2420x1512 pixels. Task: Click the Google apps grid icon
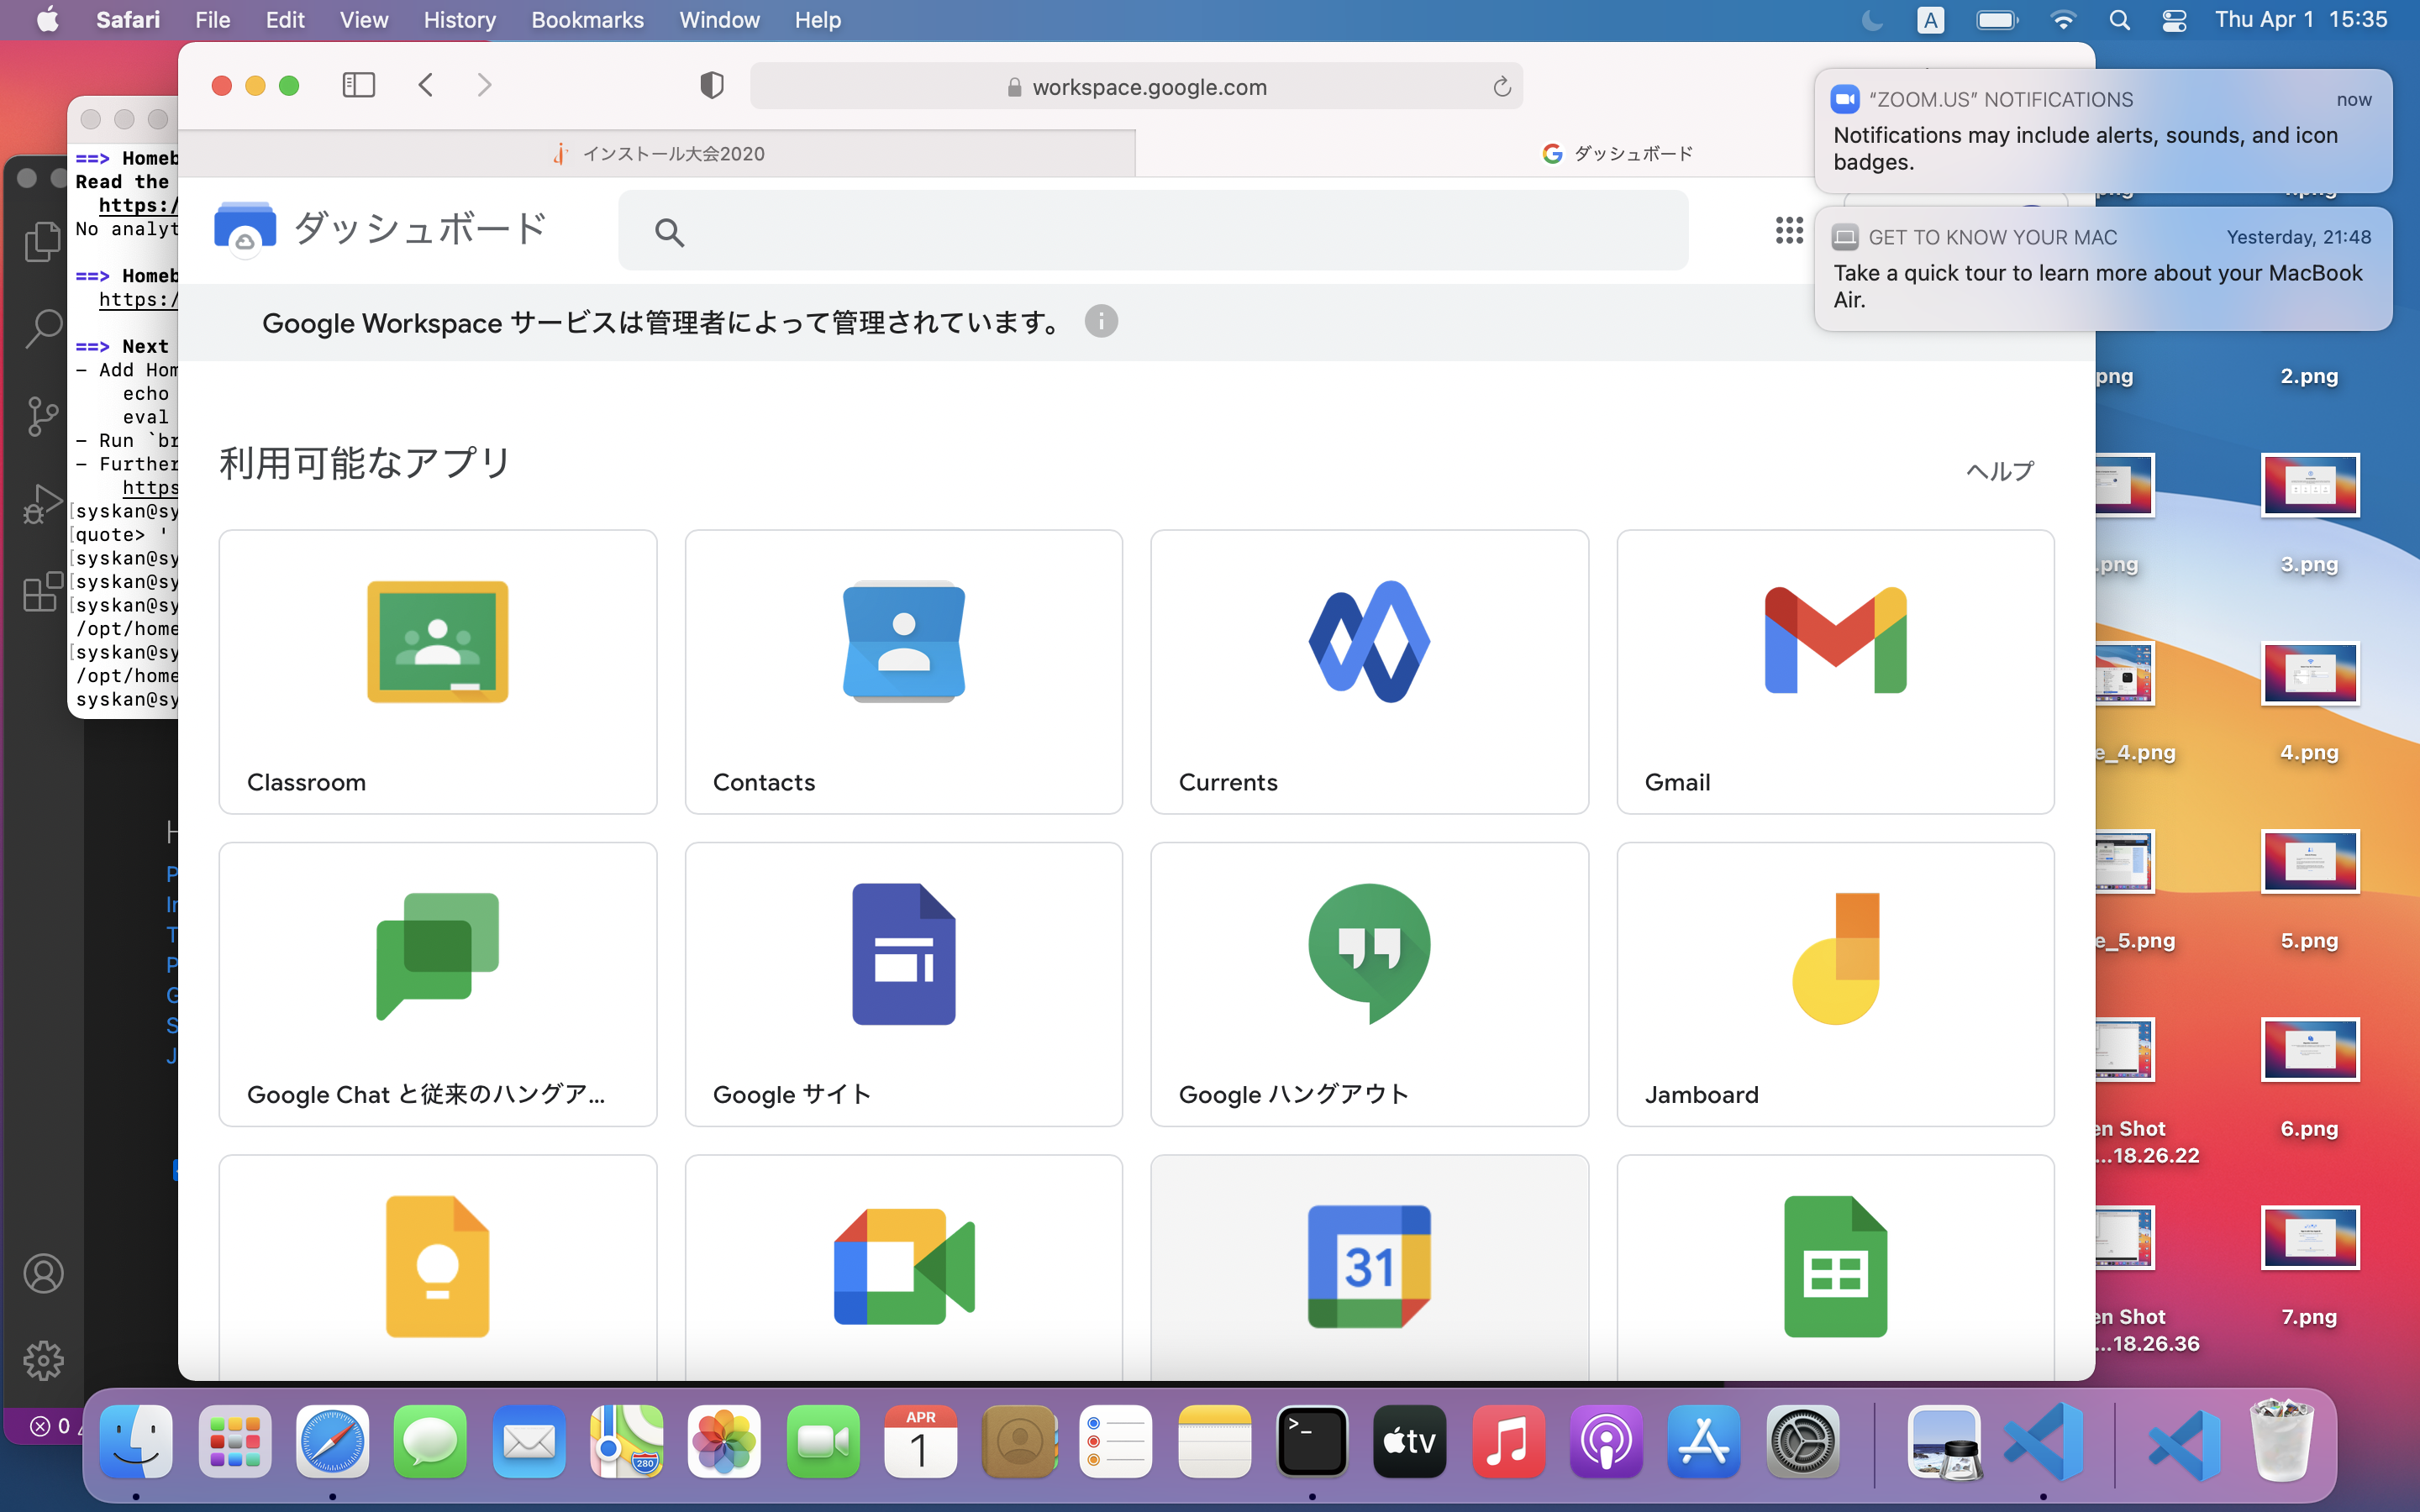(x=1788, y=231)
